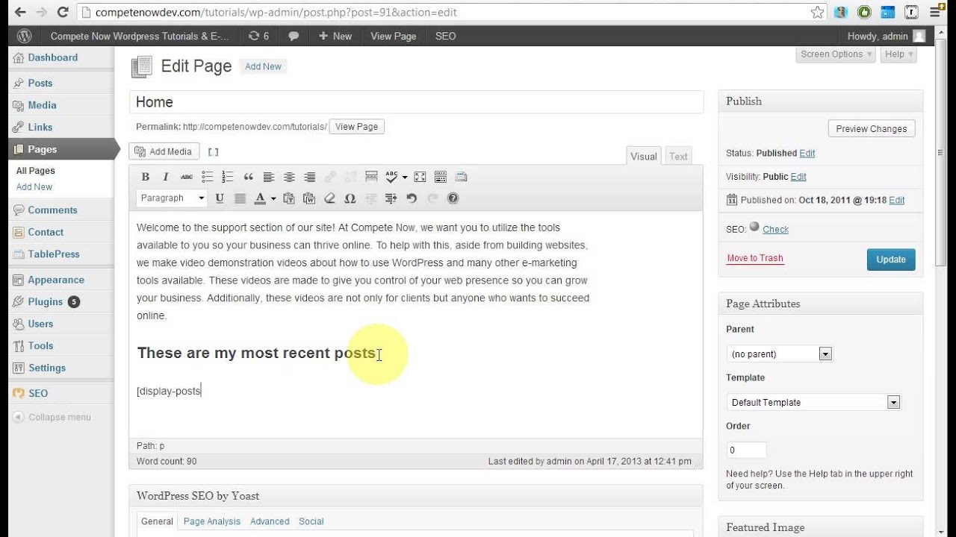Image resolution: width=956 pixels, height=537 pixels.
Task: Insert a blockquote
Action: (248, 177)
